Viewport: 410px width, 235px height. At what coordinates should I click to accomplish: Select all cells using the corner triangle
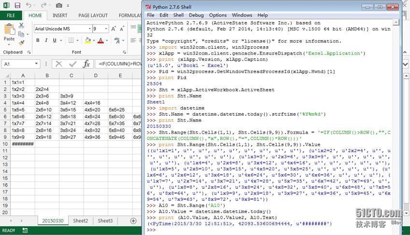(7, 76)
